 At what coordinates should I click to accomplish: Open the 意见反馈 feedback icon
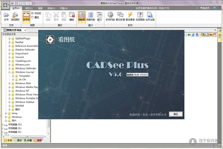click(120, 16)
